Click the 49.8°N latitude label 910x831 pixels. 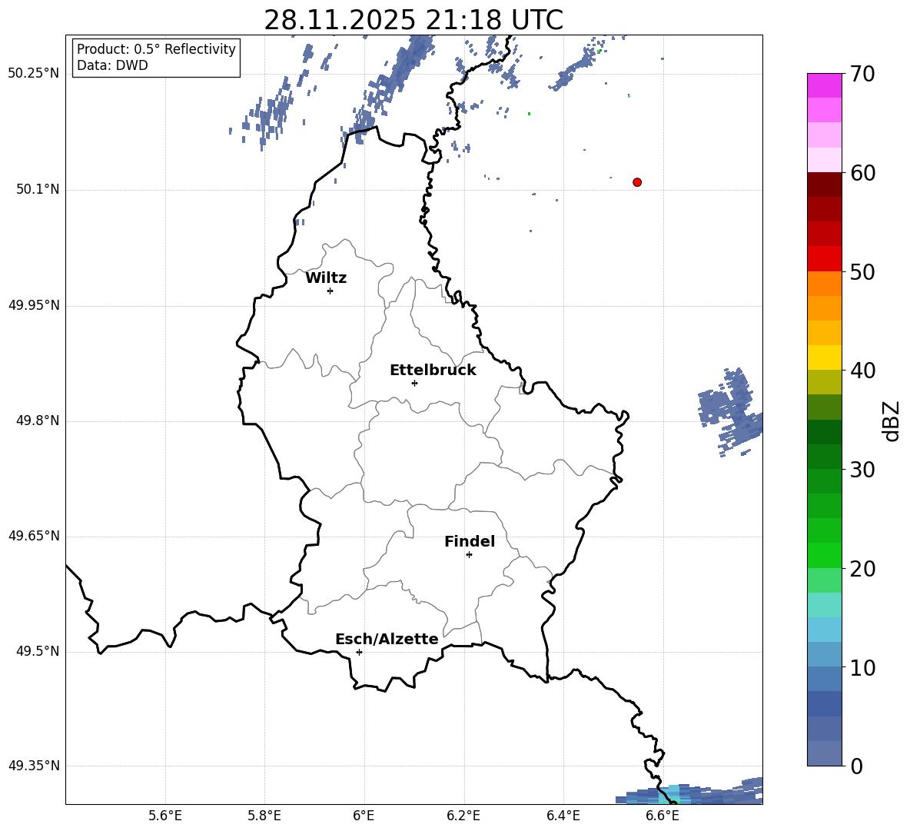[x=38, y=420]
